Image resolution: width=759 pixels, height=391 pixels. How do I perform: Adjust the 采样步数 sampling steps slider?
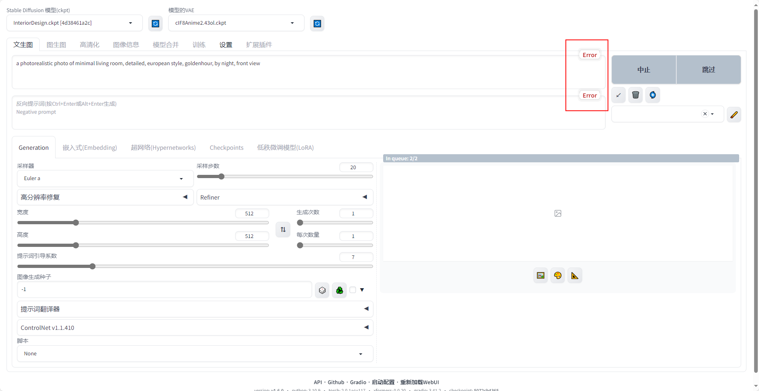[285, 176]
